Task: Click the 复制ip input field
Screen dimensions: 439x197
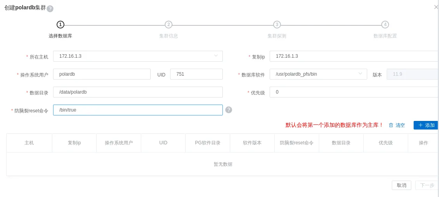Action: [x=354, y=56]
